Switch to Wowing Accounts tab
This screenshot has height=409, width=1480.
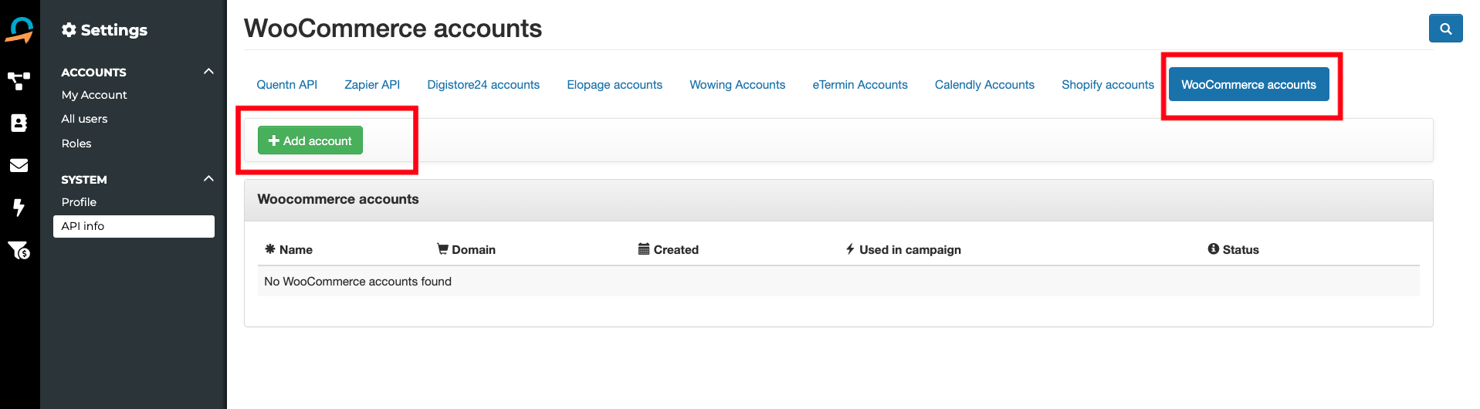[737, 84]
